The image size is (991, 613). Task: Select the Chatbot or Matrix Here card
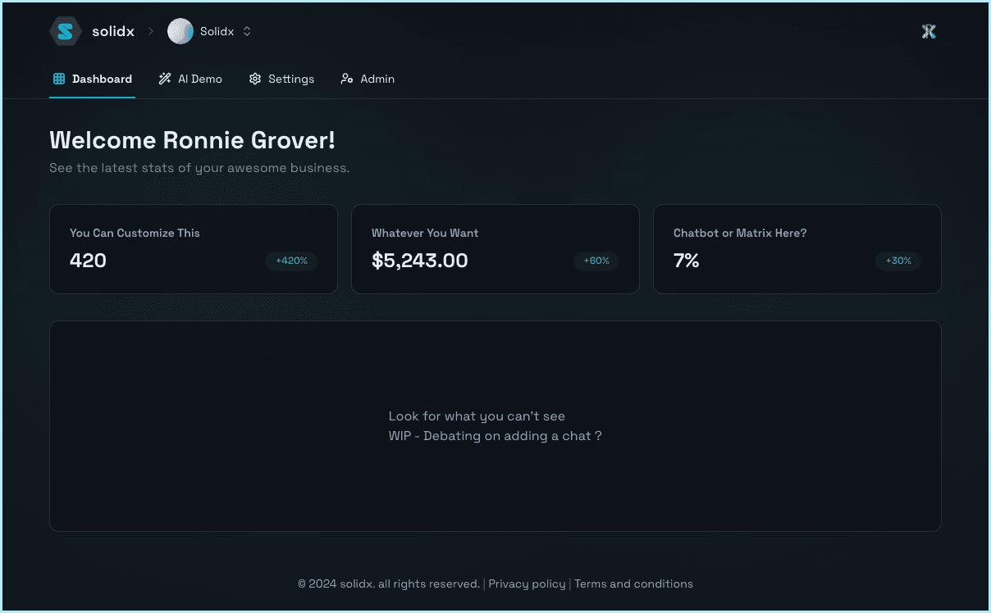(797, 249)
